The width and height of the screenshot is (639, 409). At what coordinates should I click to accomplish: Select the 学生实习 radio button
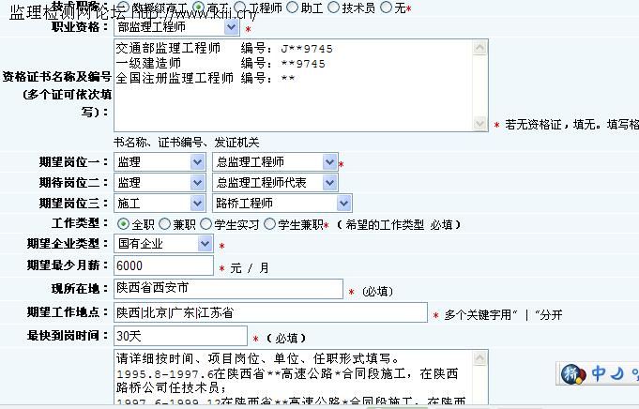coord(206,224)
